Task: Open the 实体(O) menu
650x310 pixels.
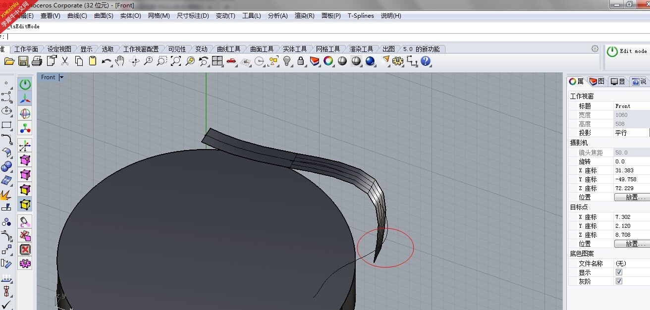Action: [x=131, y=16]
